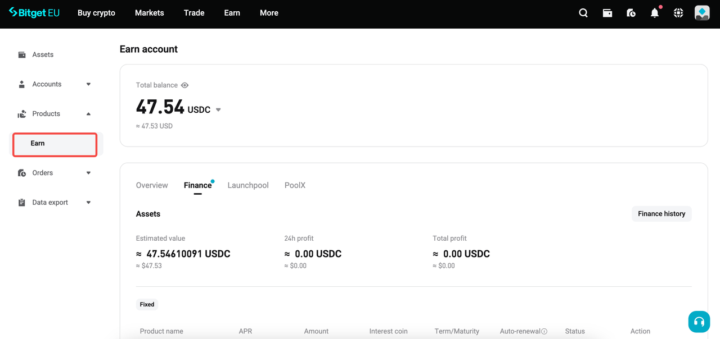Screen dimensions: 720x339
Task: Click the ≈ 47.53 USD text
Action: (x=154, y=126)
